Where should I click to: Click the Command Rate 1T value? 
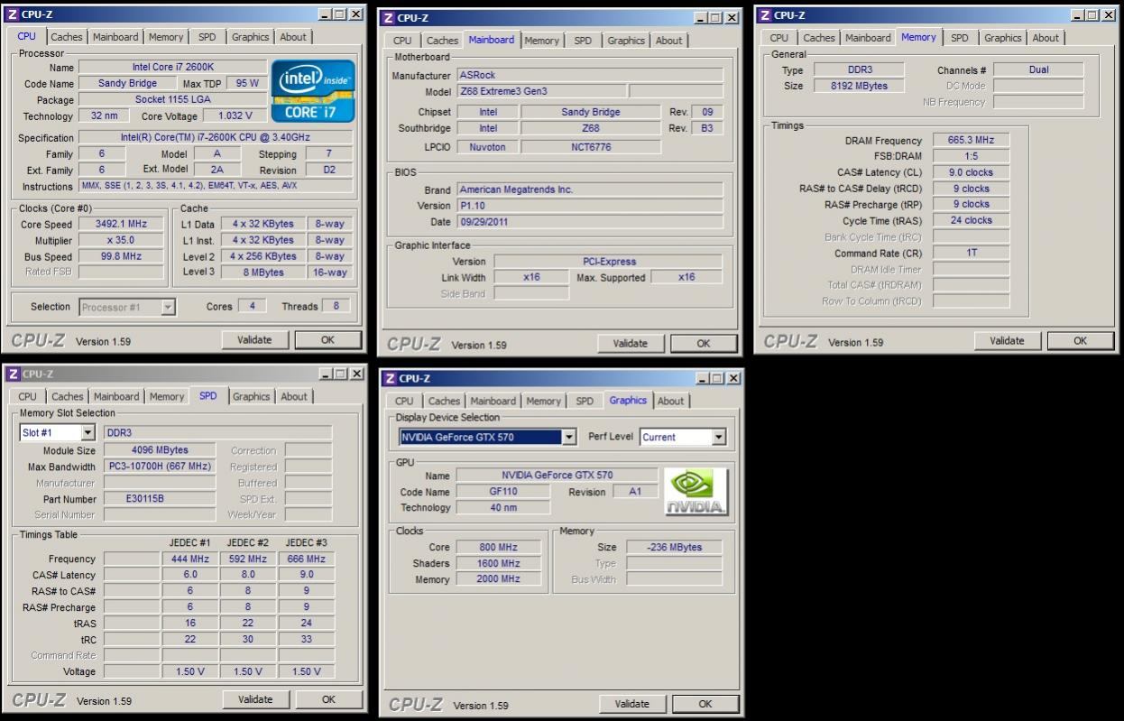(971, 254)
